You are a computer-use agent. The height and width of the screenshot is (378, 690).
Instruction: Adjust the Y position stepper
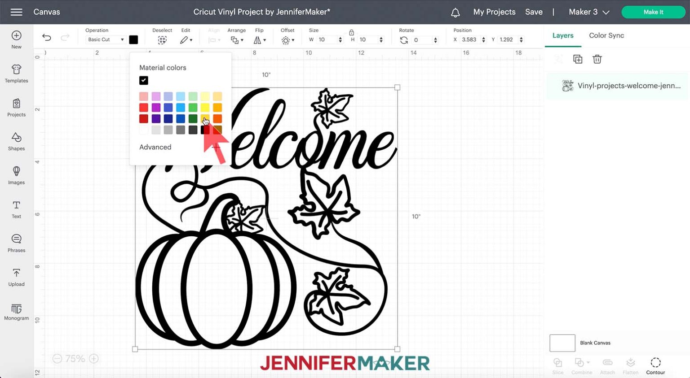pyautogui.click(x=521, y=40)
